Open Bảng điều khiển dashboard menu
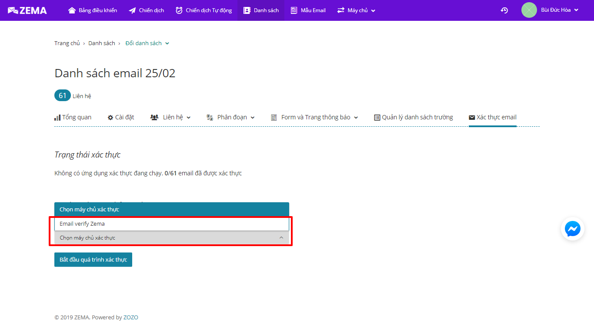The image size is (594, 329). [93, 10]
